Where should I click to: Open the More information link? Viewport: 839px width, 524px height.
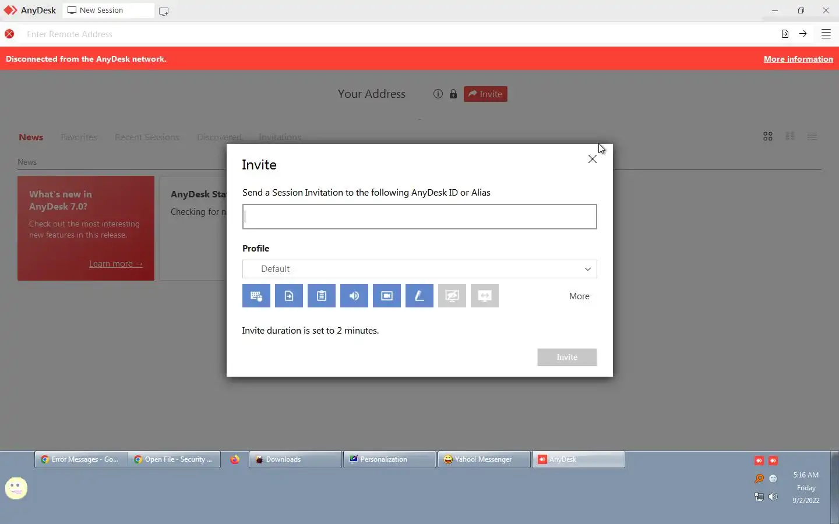click(798, 59)
